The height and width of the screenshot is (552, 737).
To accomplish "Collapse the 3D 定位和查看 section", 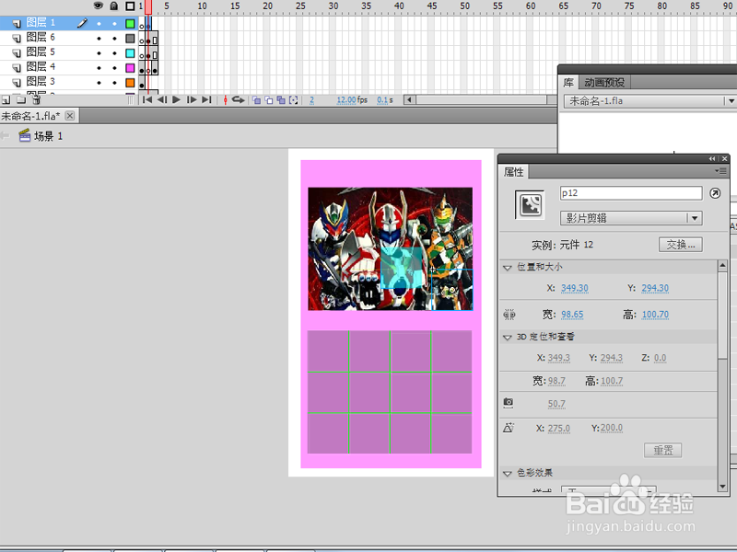I will (508, 337).
